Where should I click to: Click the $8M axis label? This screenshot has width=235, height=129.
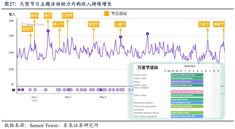click(11, 21)
